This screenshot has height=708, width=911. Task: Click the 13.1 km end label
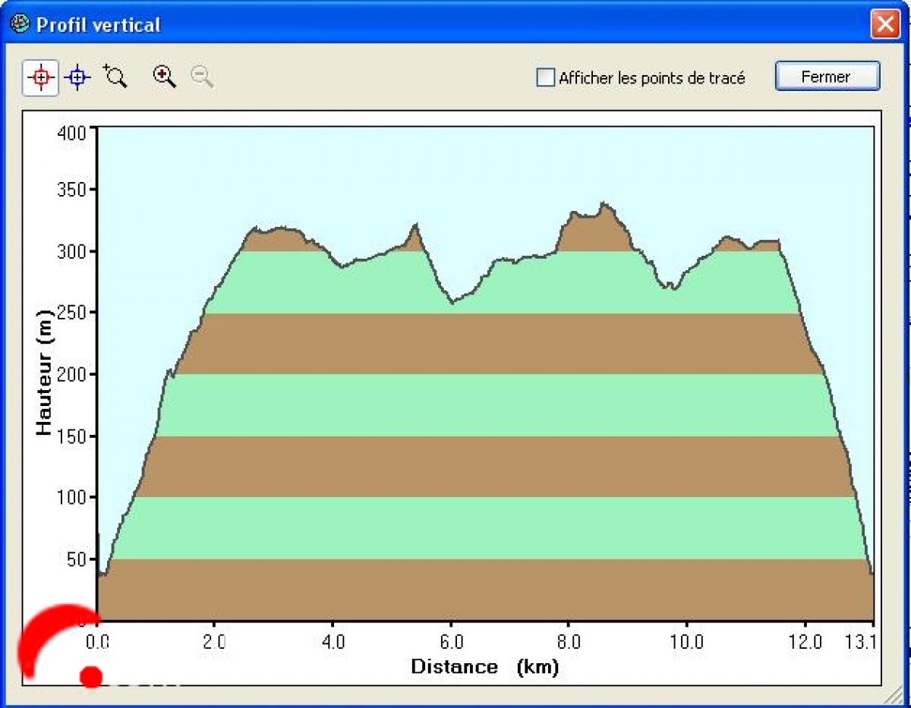point(861,642)
